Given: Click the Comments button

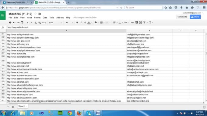Looking at the screenshot, I should (x=182, y=17).
